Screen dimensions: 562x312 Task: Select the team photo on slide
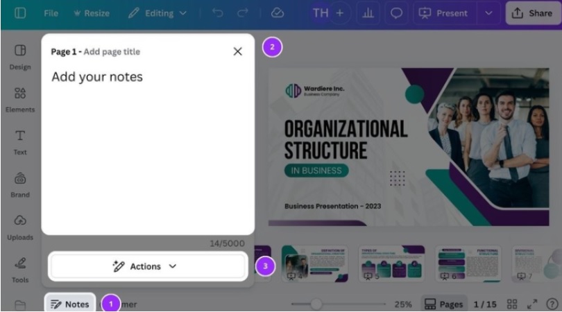pyautogui.click(x=491, y=138)
